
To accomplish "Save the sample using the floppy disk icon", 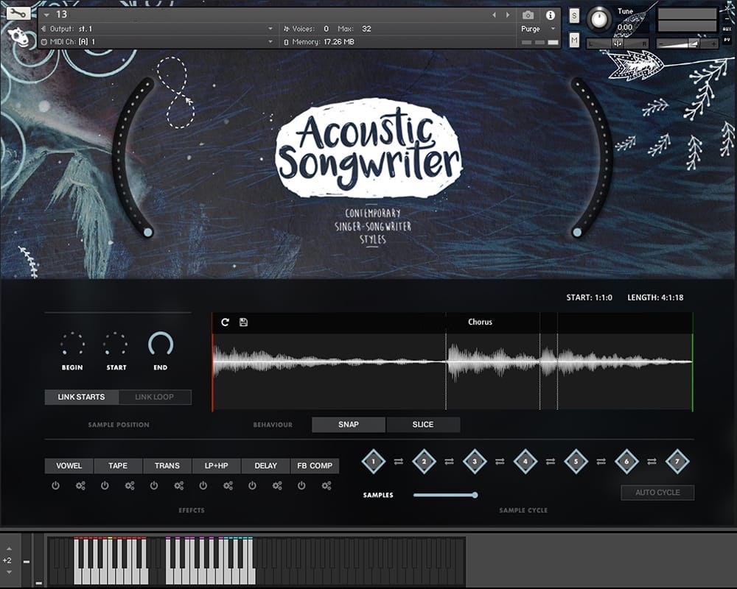I will click(x=244, y=322).
